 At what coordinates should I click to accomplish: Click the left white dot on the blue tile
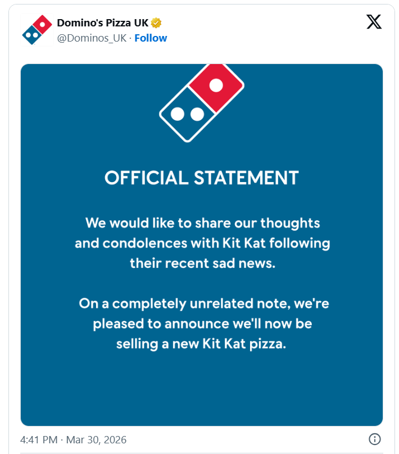(x=178, y=114)
